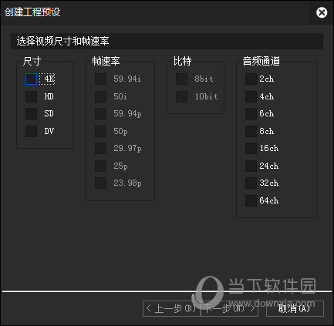This screenshot has height=326, width=334.
Task: Toggle the 59.94i frame rate checkbox
Action: click(x=100, y=79)
